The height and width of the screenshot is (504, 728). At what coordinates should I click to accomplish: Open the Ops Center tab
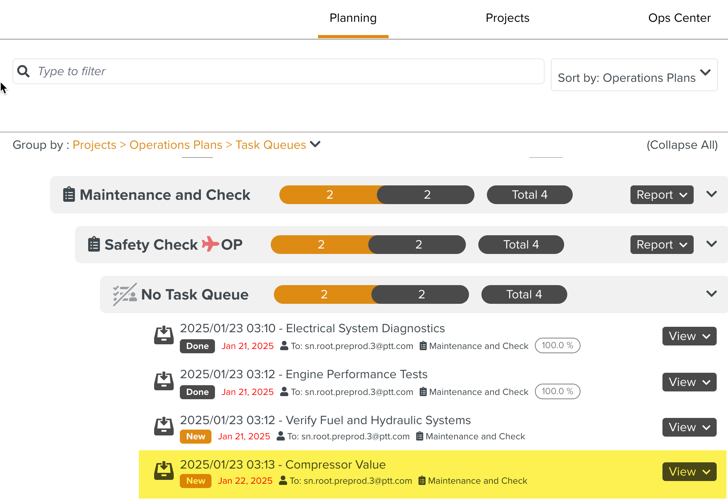[679, 18]
